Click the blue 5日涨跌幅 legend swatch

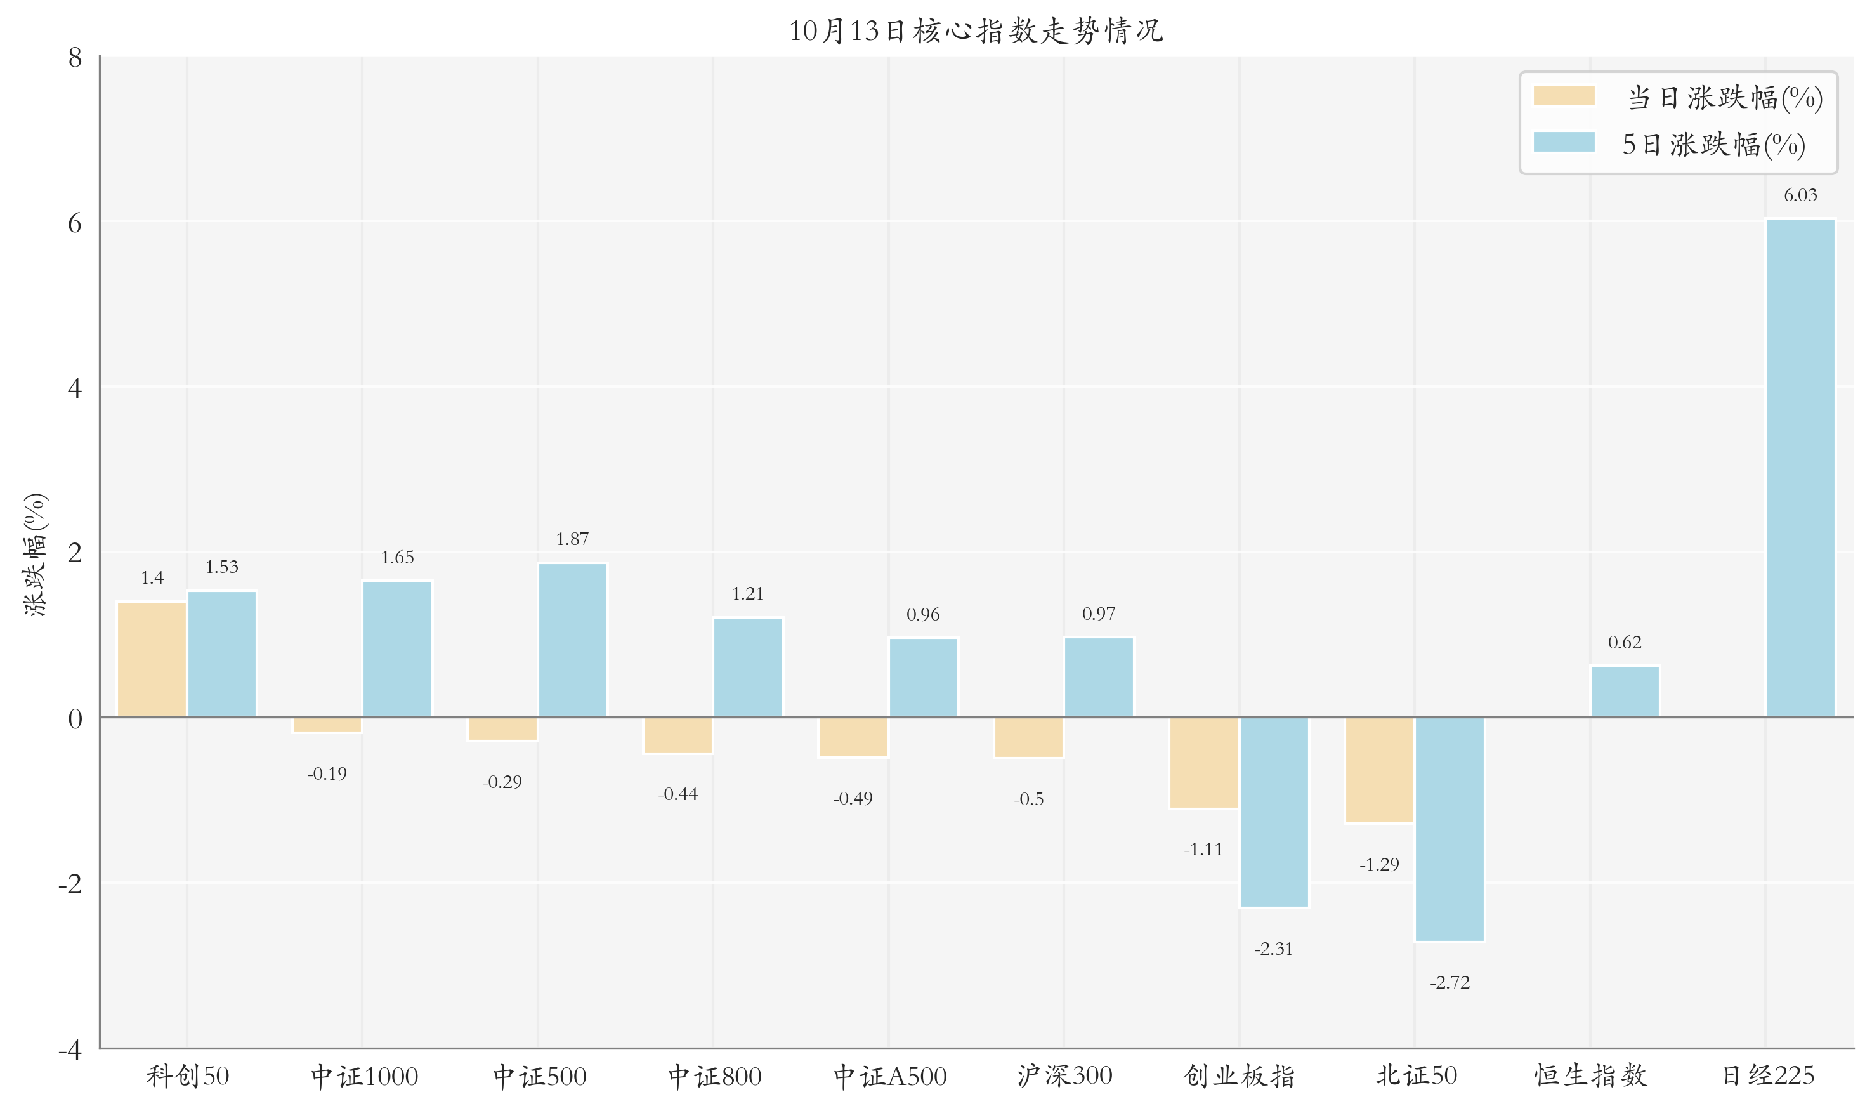pyautogui.click(x=1563, y=142)
